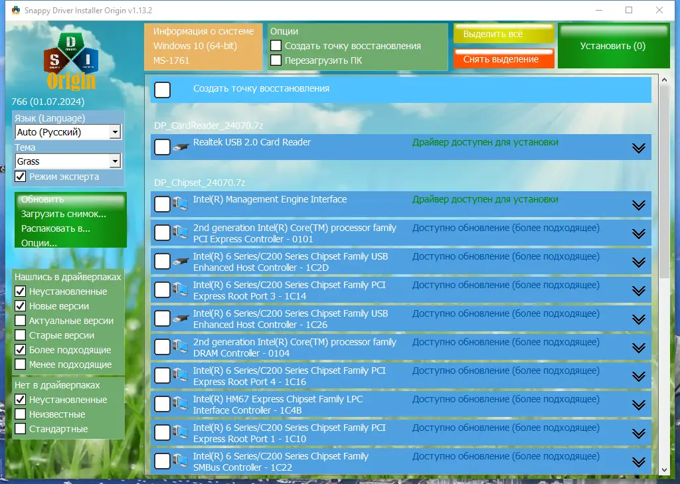Click the driver list scrollbar thumb
Screen dimensions: 680x484
(x=664, y=181)
